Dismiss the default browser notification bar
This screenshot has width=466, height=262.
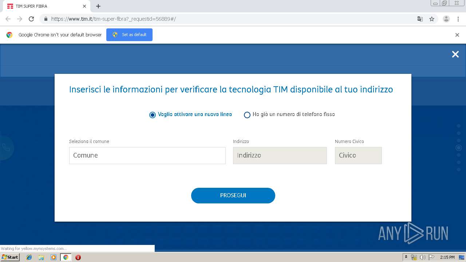(457, 35)
